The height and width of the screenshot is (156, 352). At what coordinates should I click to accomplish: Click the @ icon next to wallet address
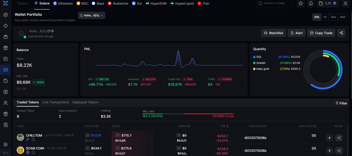(52, 31)
